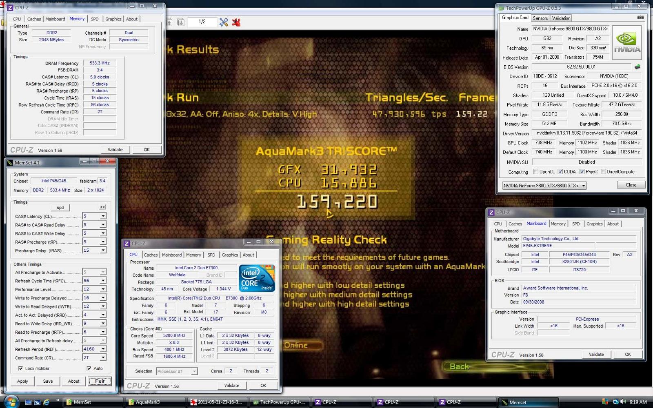The height and width of the screenshot is (408, 653).
Task: Click Save button in MemSet
Action: click(48, 381)
